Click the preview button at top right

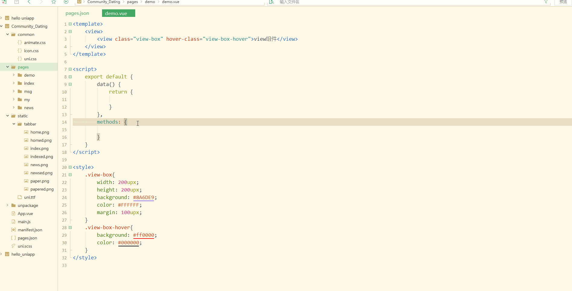563,2
